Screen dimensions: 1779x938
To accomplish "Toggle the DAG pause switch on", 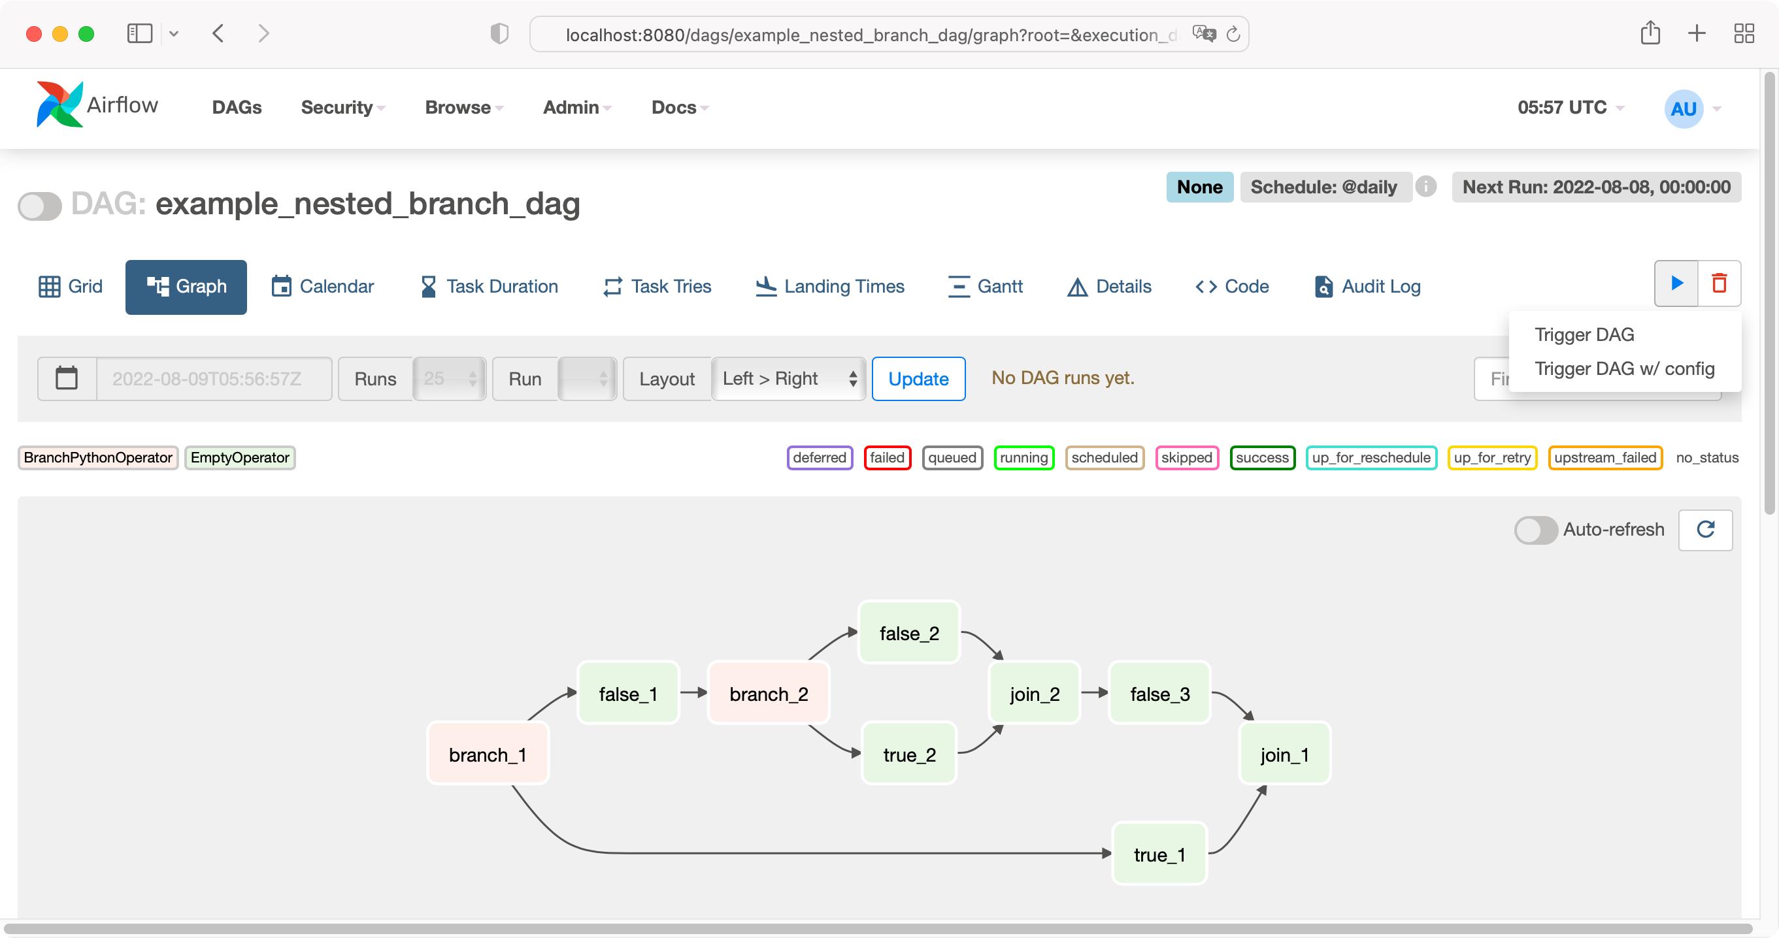I will pos(39,205).
